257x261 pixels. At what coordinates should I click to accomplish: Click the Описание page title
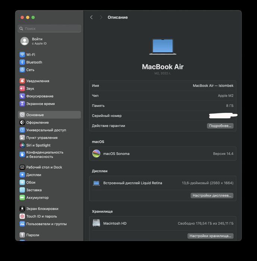tap(117, 17)
